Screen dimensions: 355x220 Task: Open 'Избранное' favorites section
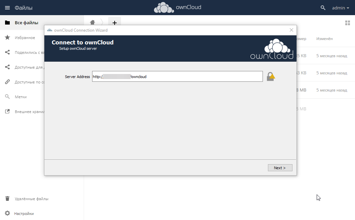[x=25, y=38]
